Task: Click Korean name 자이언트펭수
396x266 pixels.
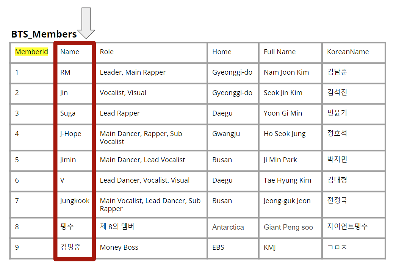Action: (347, 226)
